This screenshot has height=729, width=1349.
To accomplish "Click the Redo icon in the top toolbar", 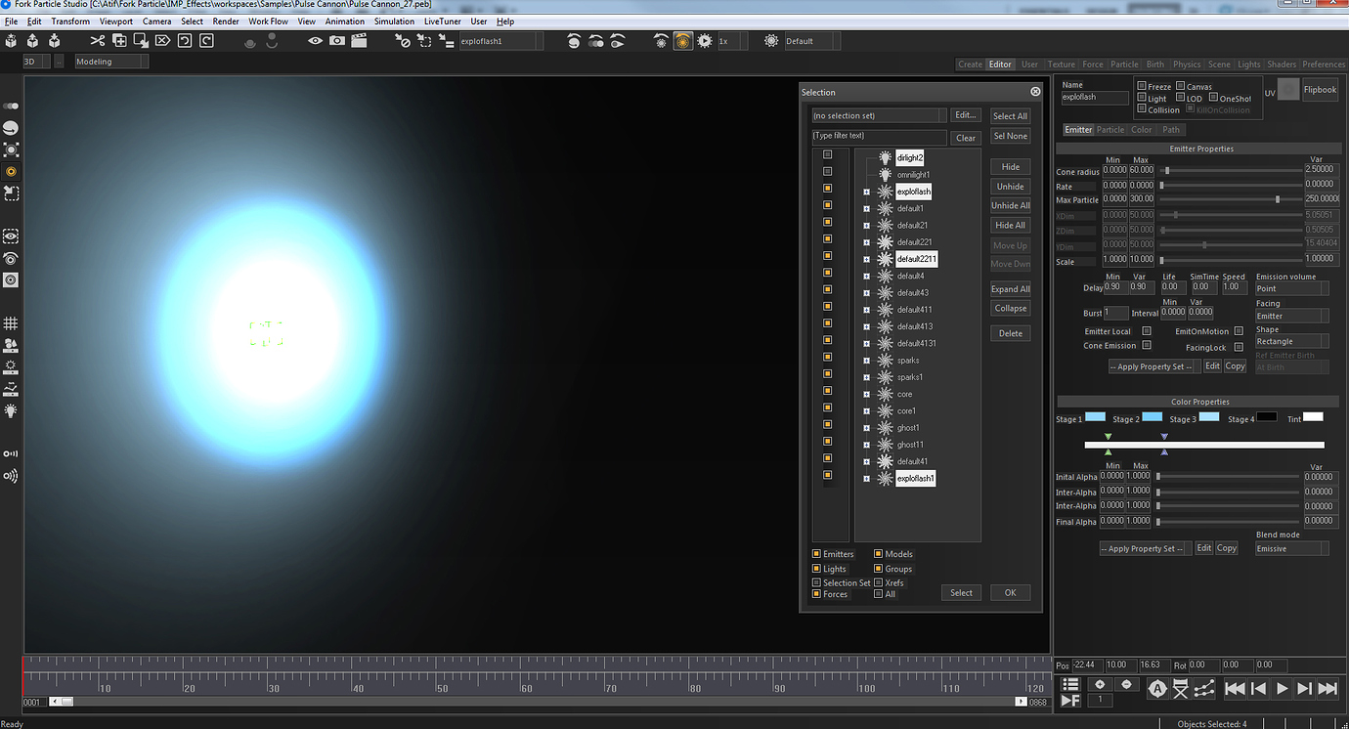I will point(206,41).
